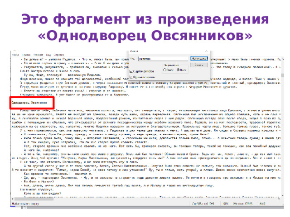Image resolution: width=290 pixels, height=217 pixels.
Task: Click the Отмена button in Find dialog
Action: (199, 65)
